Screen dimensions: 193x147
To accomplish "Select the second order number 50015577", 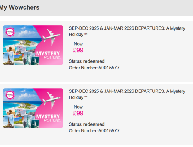I will [109, 131].
